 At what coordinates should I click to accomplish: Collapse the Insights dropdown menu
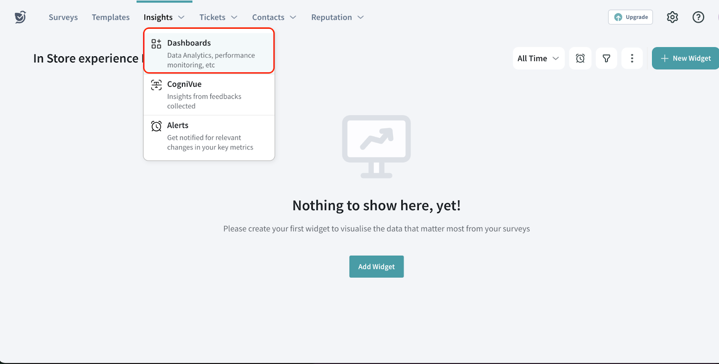pos(164,17)
